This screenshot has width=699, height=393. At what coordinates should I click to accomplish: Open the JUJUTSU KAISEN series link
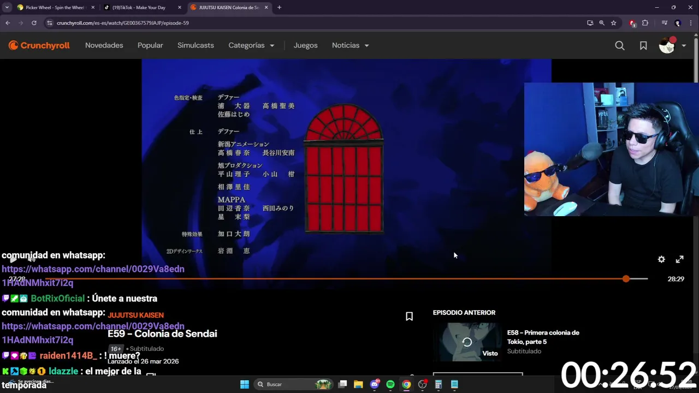point(135,315)
